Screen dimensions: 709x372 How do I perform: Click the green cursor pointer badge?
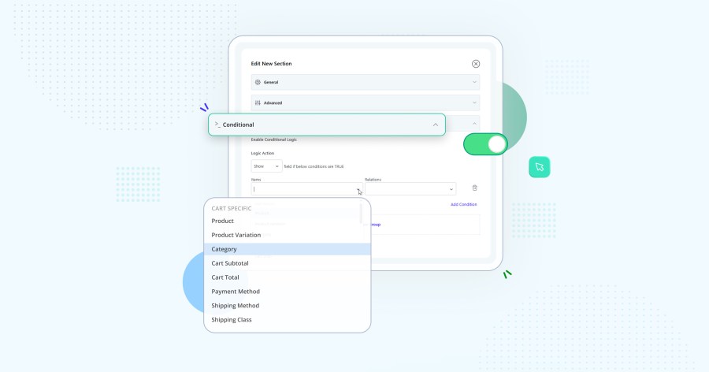pos(540,167)
